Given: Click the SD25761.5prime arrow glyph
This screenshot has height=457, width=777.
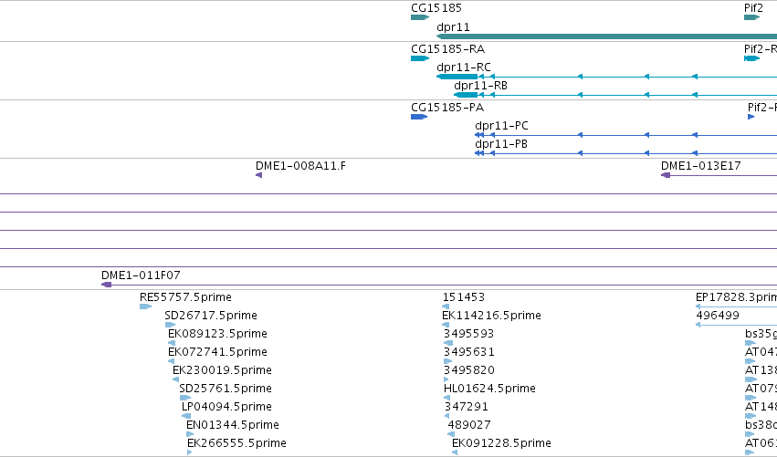Looking at the screenshot, I should [x=185, y=398].
